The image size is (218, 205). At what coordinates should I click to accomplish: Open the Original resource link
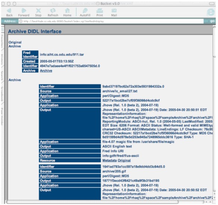coord(124,160)
